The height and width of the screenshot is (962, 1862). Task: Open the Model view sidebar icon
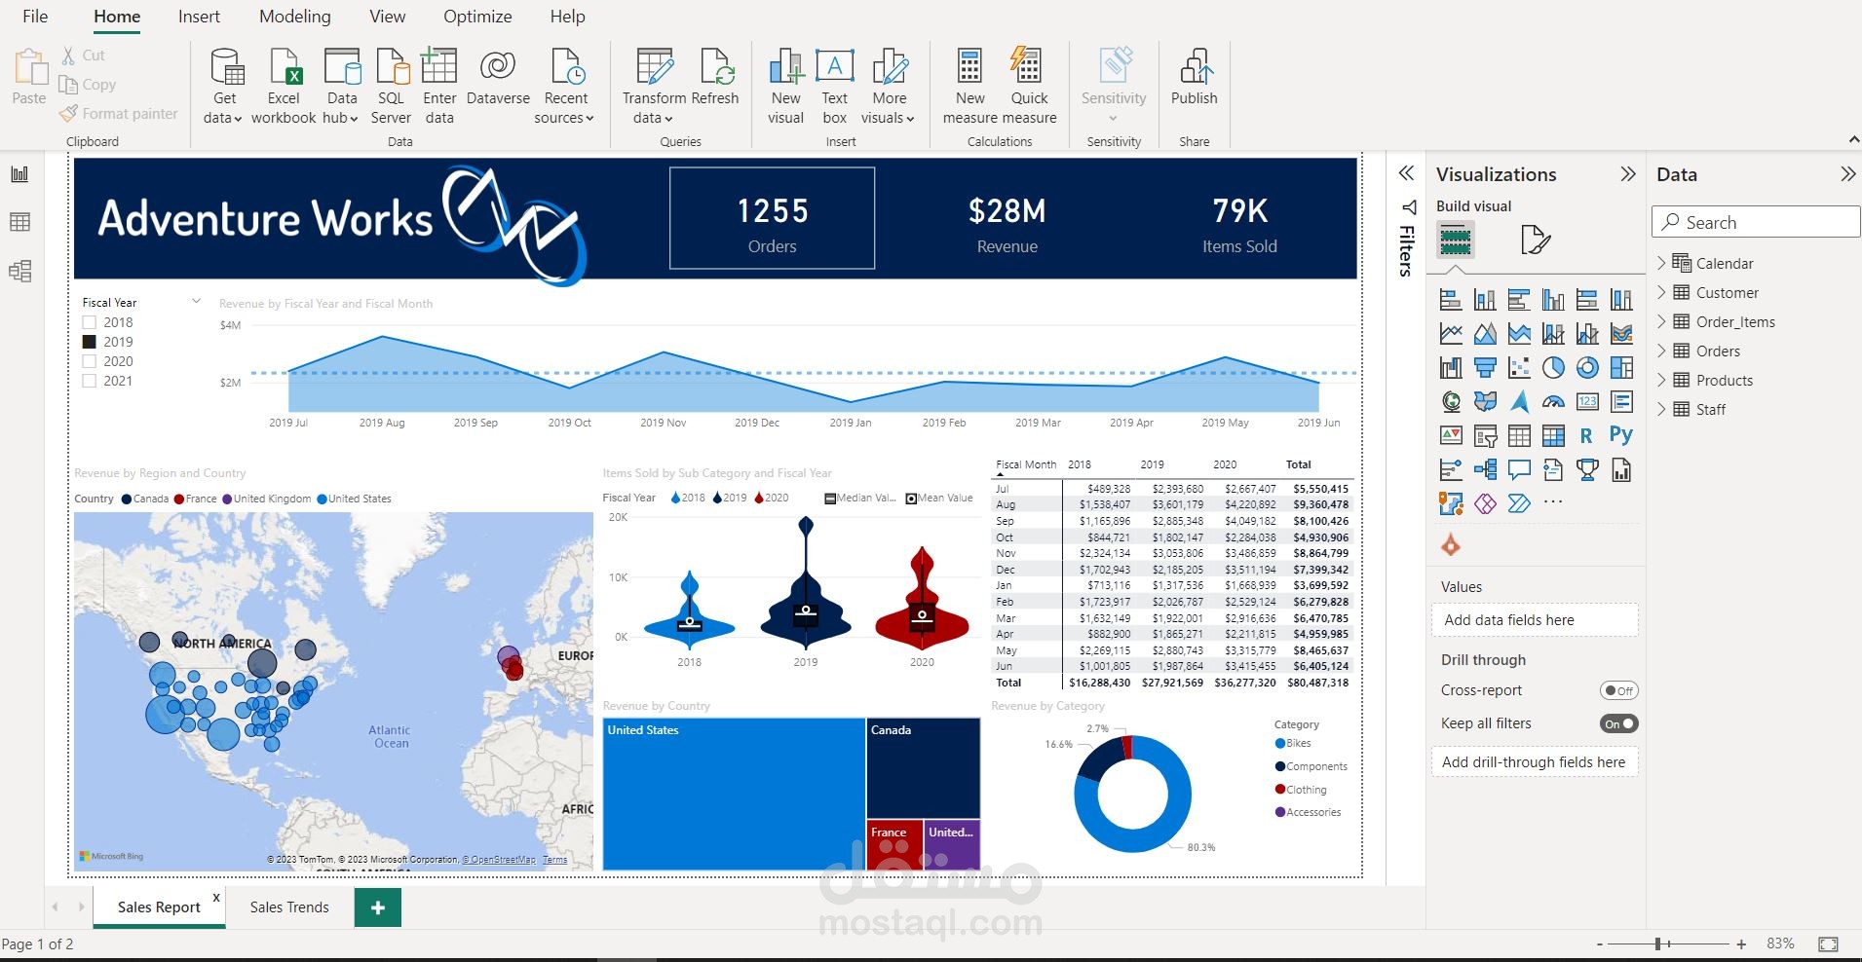click(x=19, y=271)
